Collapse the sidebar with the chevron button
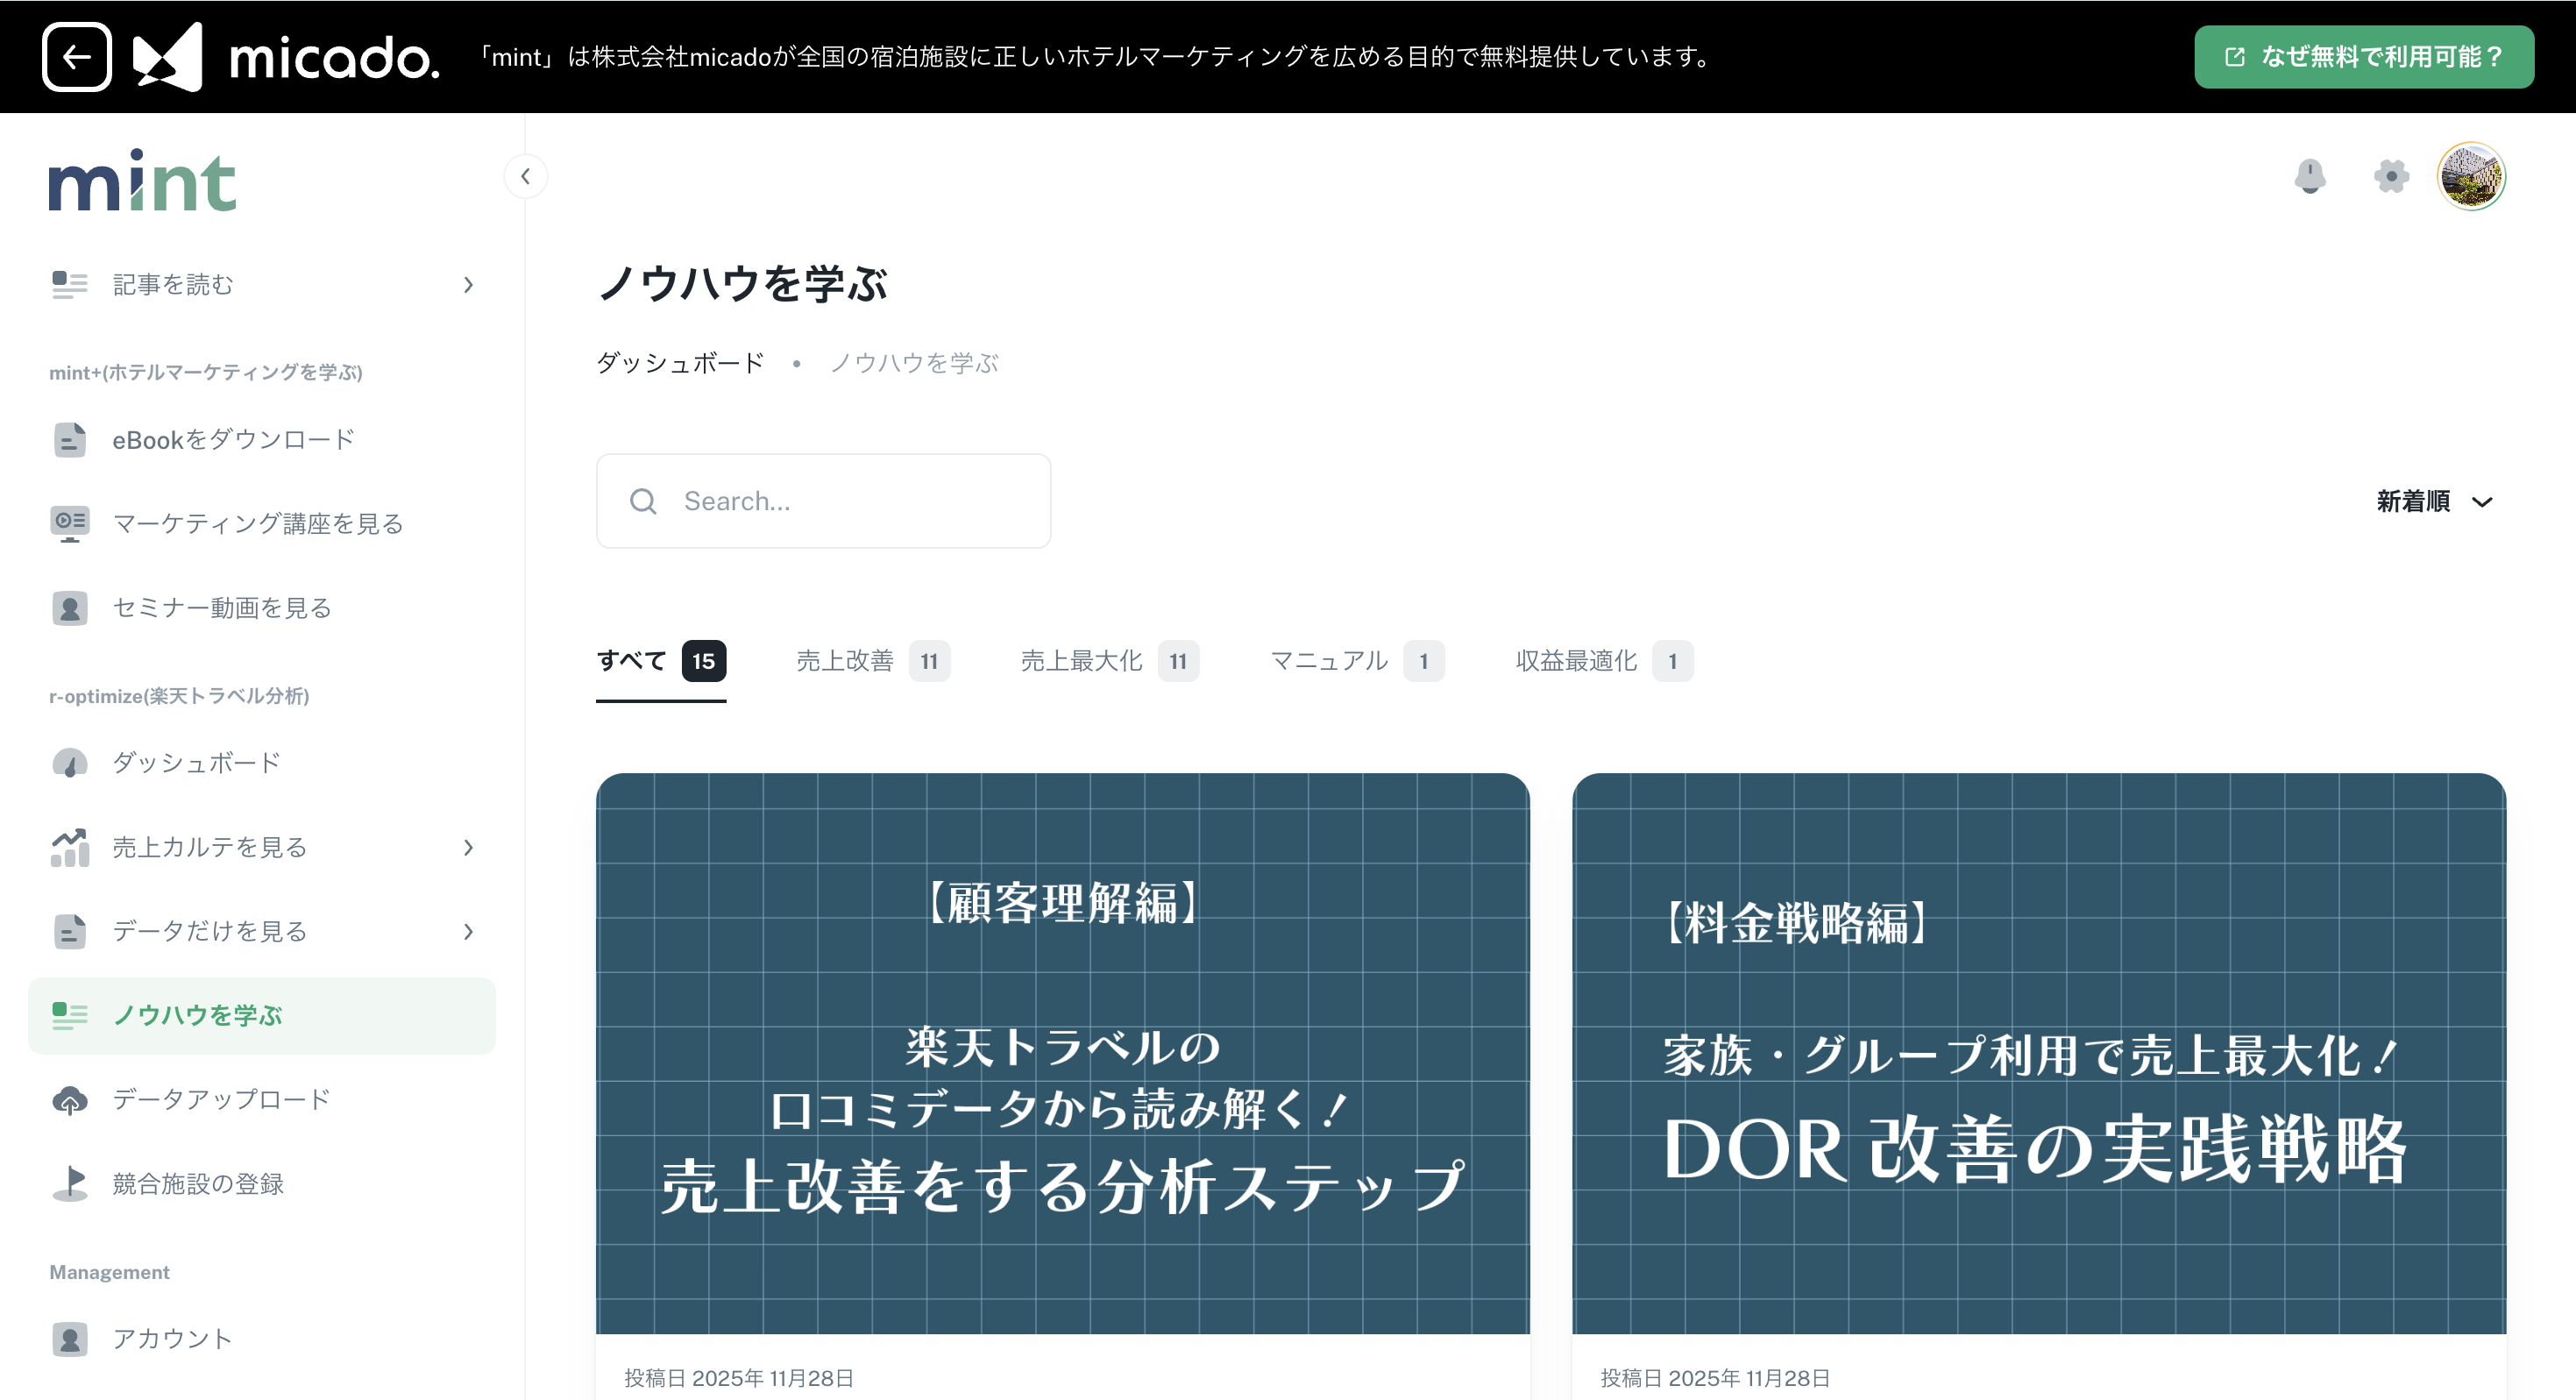The height and width of the screenshot is (1400, 2576). tap(525, 177)
